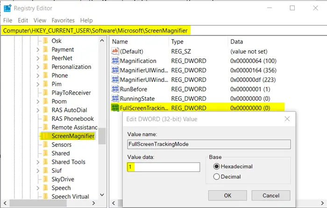Click the FullScreenTracking DWORD value icon
327x208 pixels.
[x=115, y=108]
